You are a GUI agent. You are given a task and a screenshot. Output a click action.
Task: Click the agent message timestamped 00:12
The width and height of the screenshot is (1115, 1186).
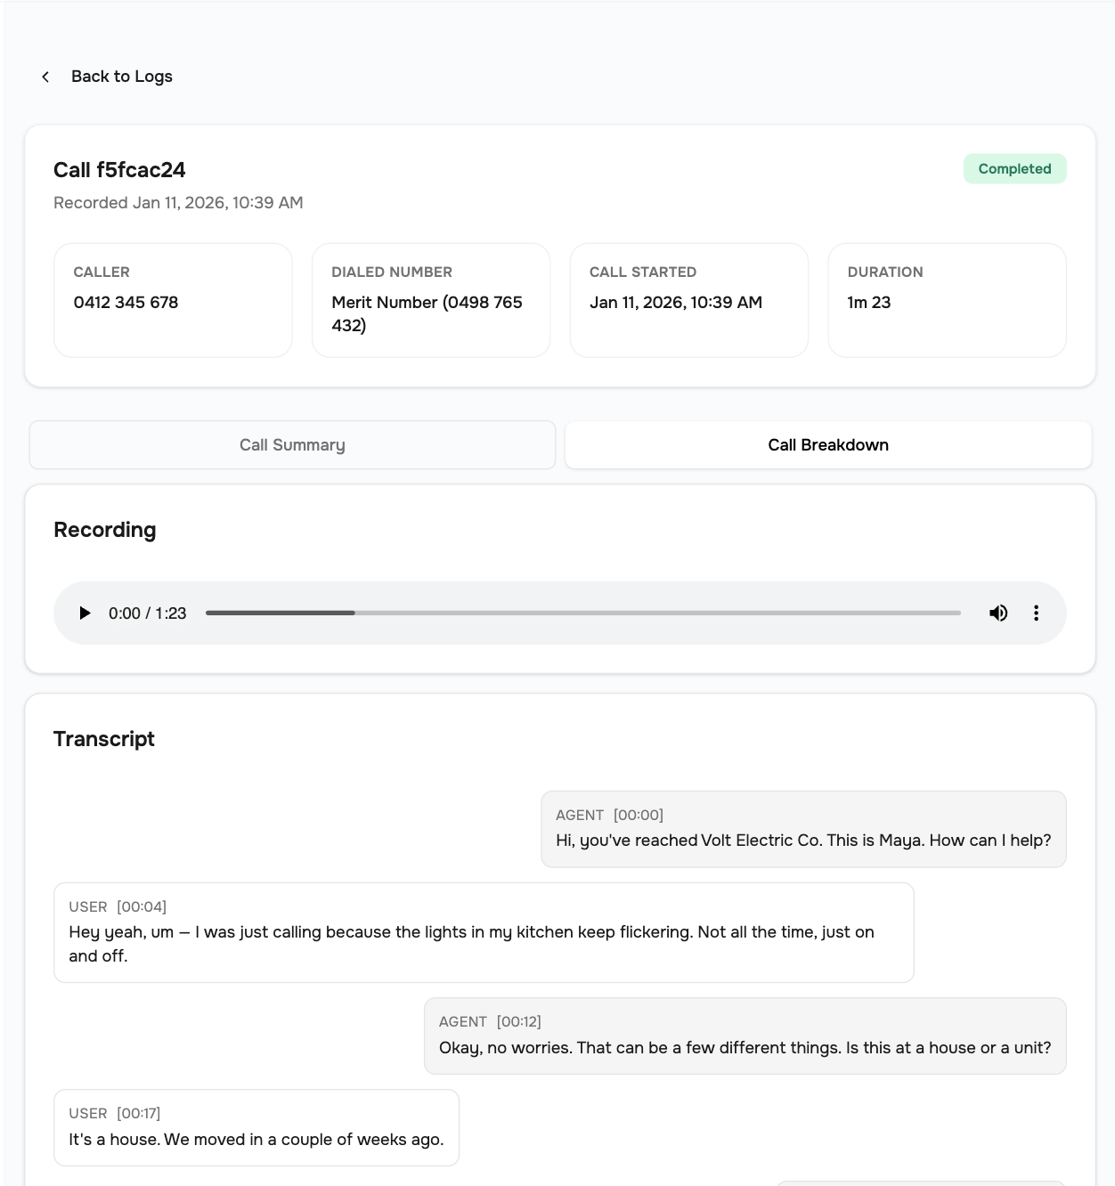pos(745,1036)
